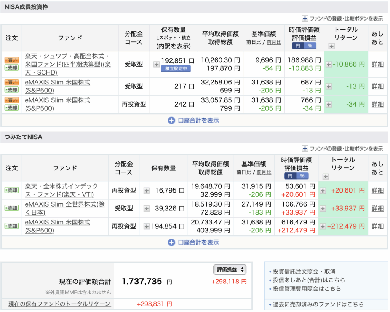The width and height of the screenshot is (390, 312).
Task: Click ファンドの登録・比較ボタンを表示 in つみたてNISA
Action: coord(346,149)
